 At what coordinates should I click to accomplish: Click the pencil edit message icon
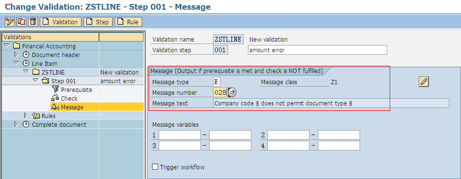[423, 82]
